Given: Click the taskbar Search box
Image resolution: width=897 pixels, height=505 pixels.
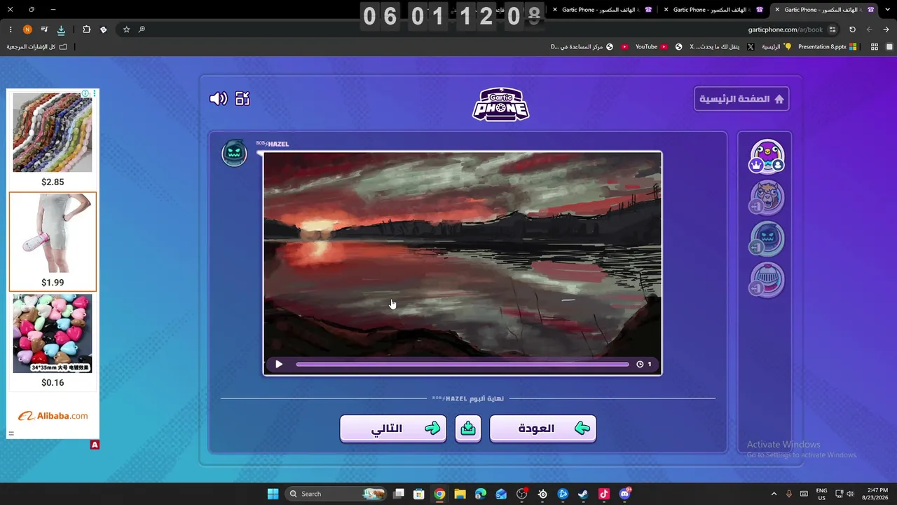Looking at the screenshot, I should pyautogui.click(x=336, y=494).
